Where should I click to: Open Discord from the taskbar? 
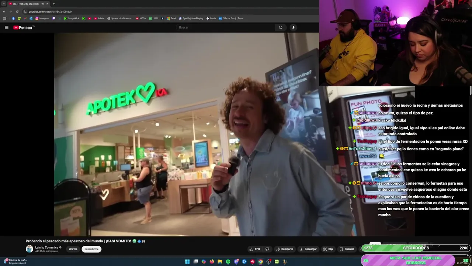(236, 262)
